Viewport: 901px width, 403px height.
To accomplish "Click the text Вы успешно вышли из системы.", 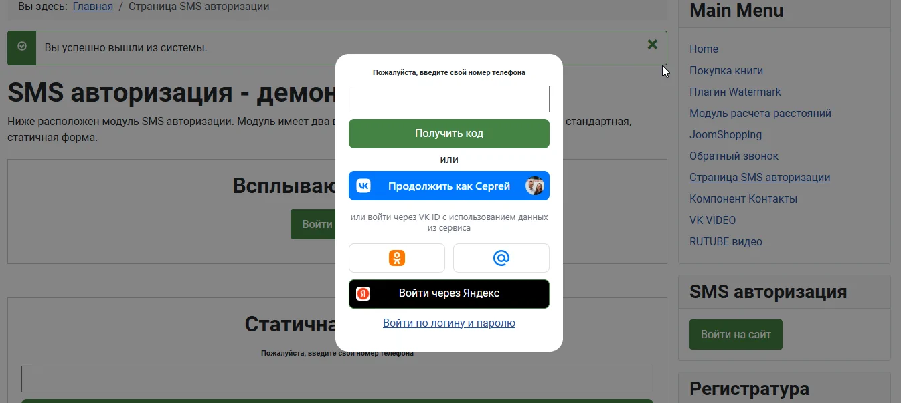I will pyautogui.click(x=126, y=48).
